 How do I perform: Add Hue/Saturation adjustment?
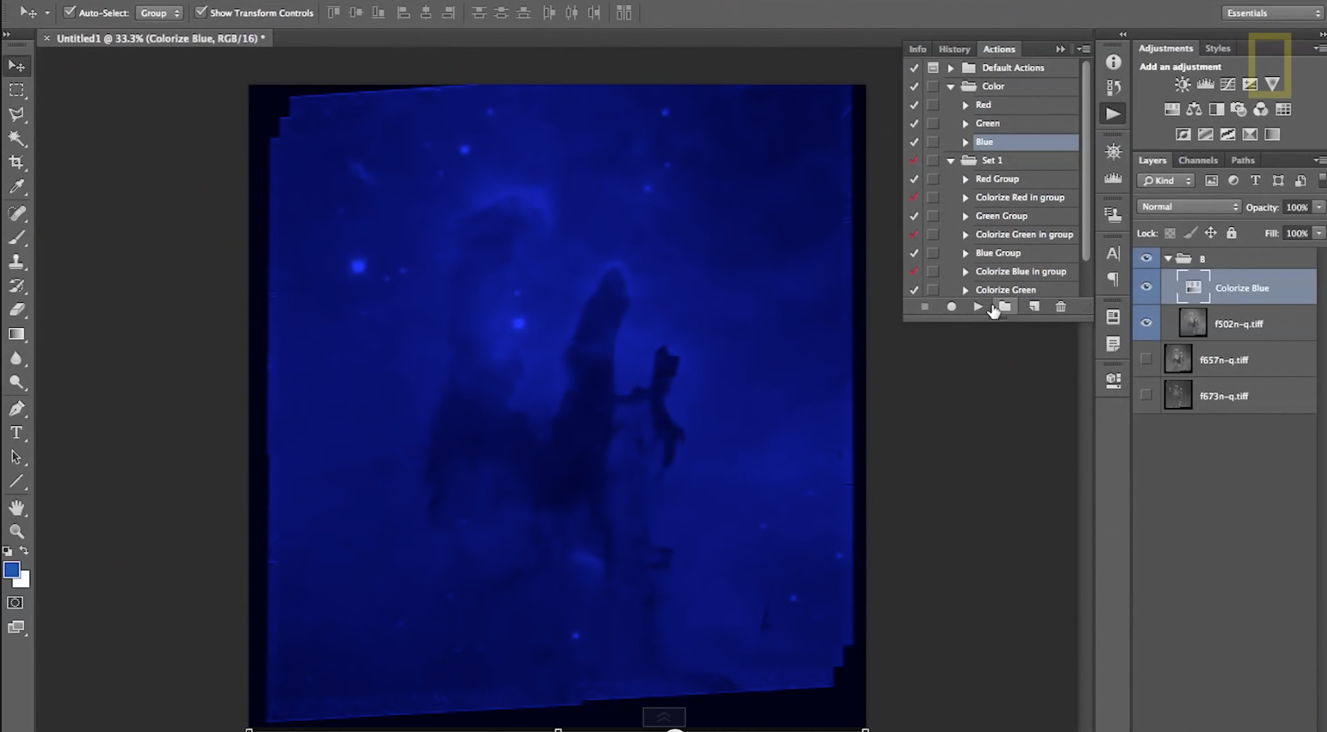coord(1172,110)
